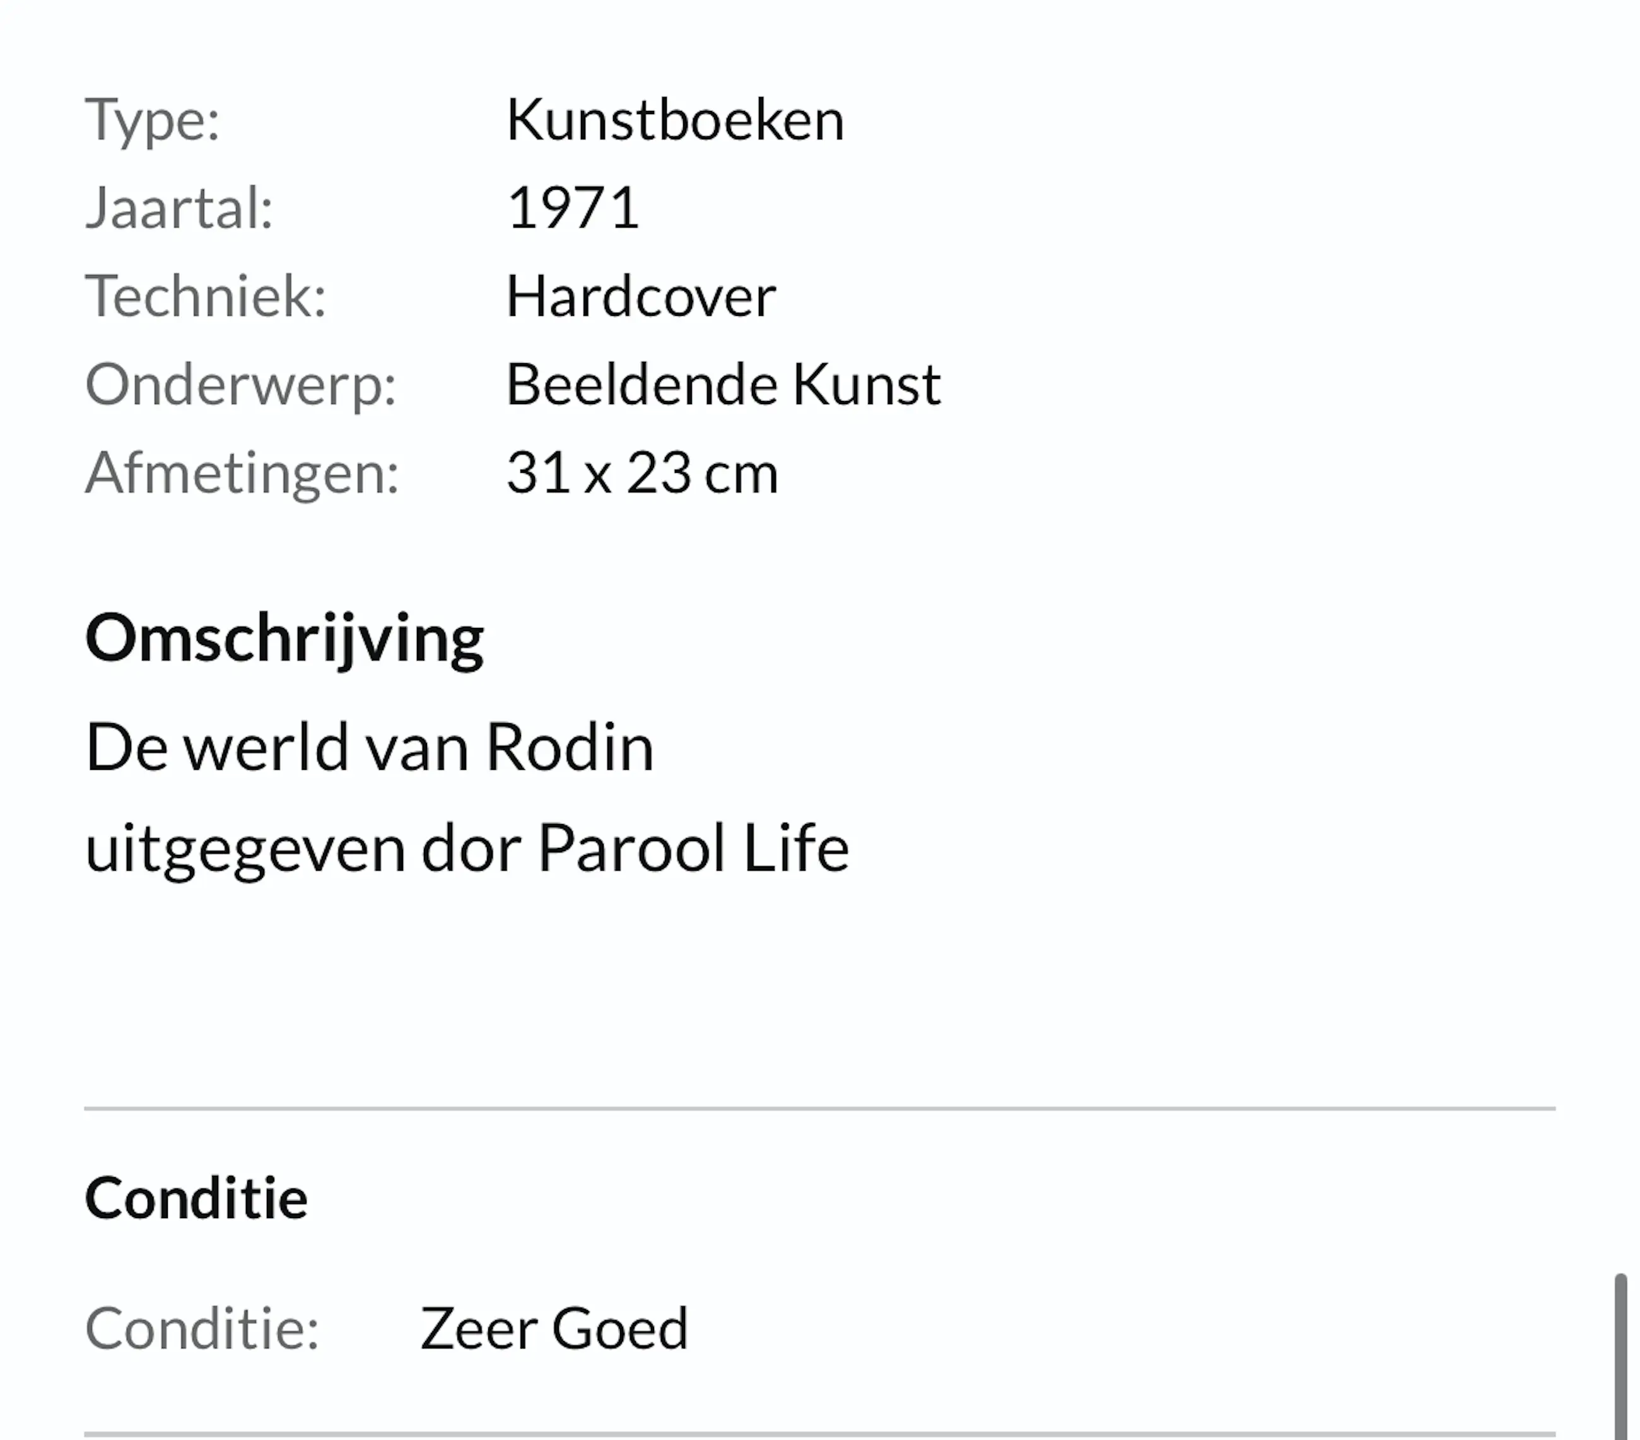This screenshot has height=1440, width=1640.
Task: Click the 'Type:' field label
Action: [x=153, y=120]
